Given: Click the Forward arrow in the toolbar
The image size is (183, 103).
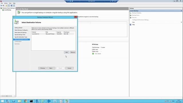Looking at the screenshot, I should pos(3,6).
